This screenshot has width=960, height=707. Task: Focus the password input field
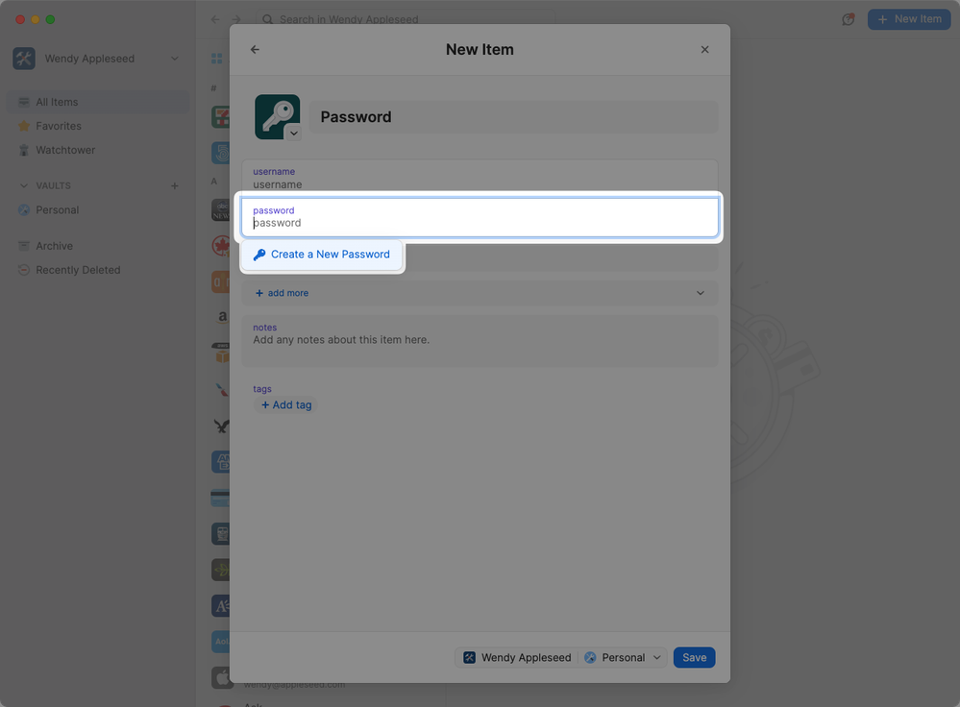pyautogui.click(x=480, y=223)
